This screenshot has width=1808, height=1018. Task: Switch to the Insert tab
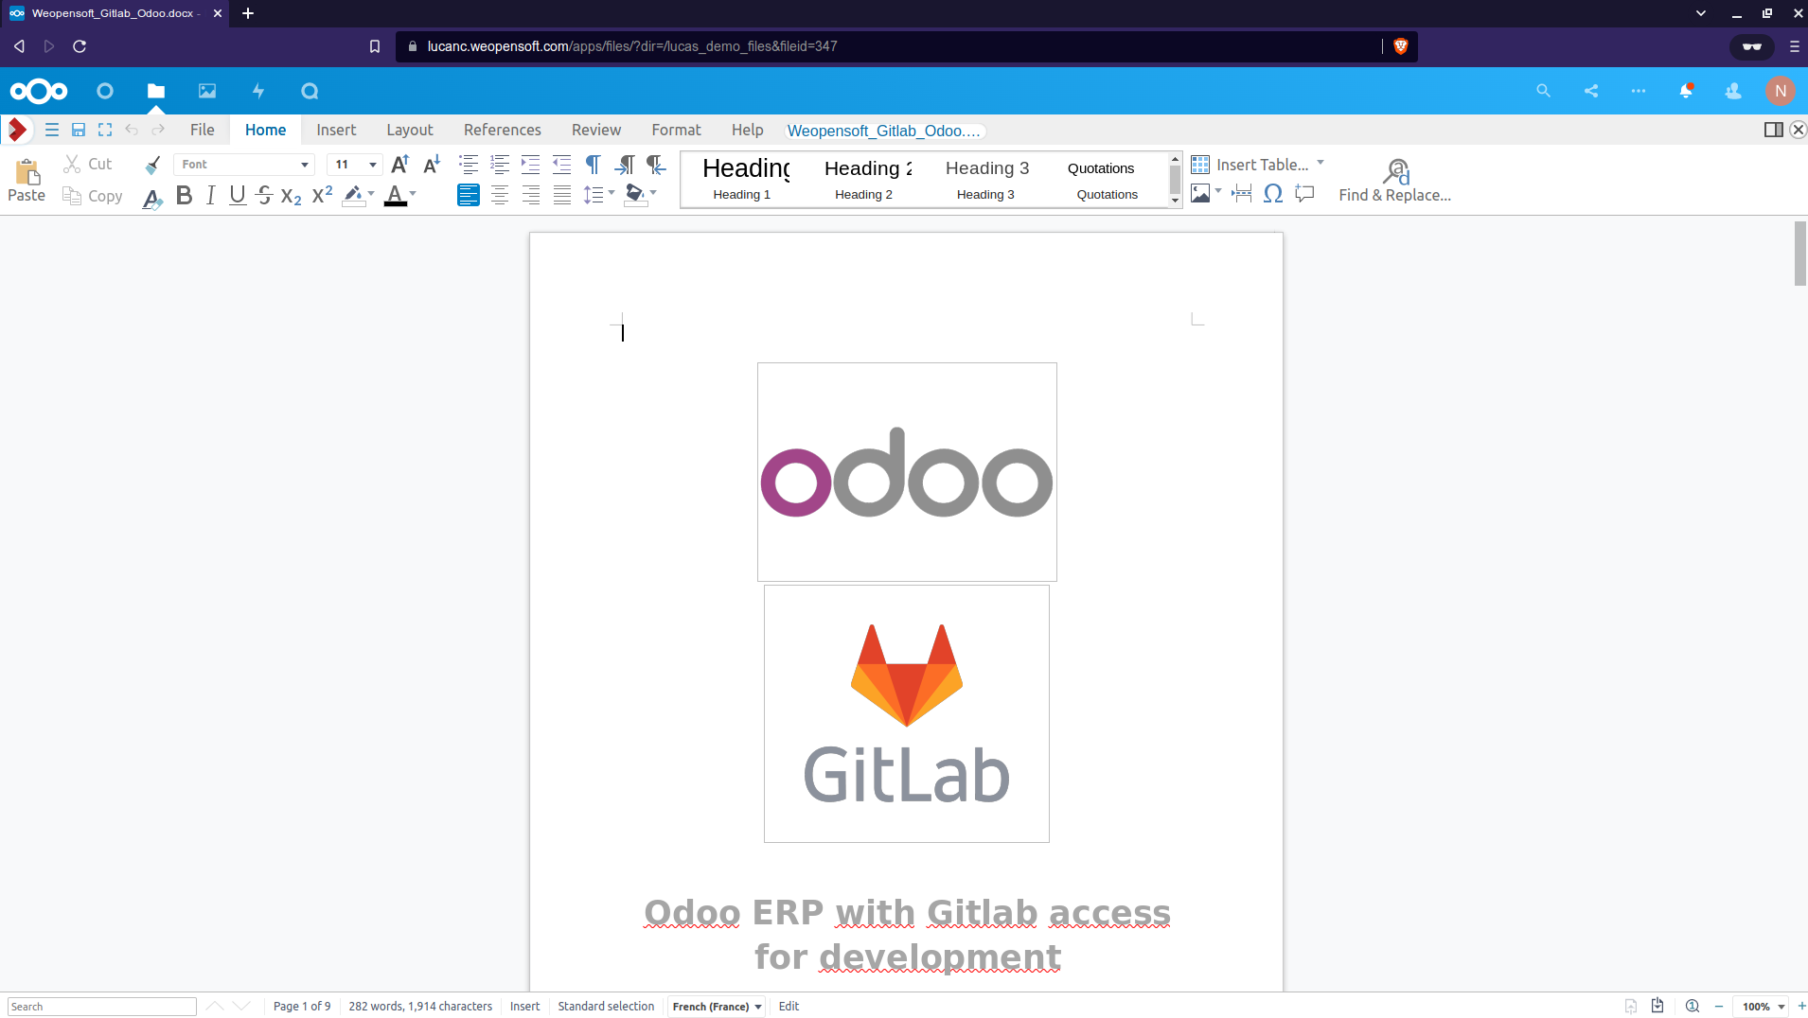(x=336, y=130)
